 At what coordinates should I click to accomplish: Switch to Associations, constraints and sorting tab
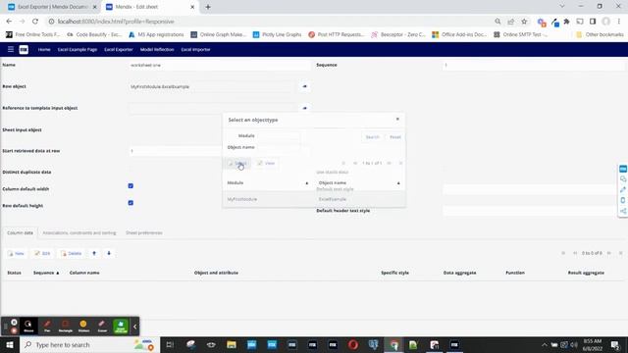pos(79,233)
